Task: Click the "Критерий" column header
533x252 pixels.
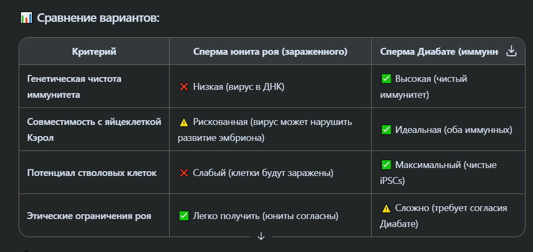Action: click(94, 52)
